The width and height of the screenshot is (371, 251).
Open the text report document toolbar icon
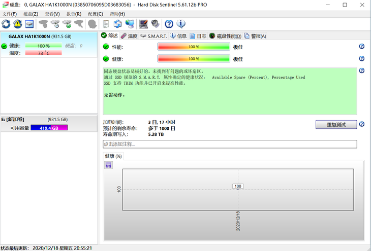click(x=106, y=24)
